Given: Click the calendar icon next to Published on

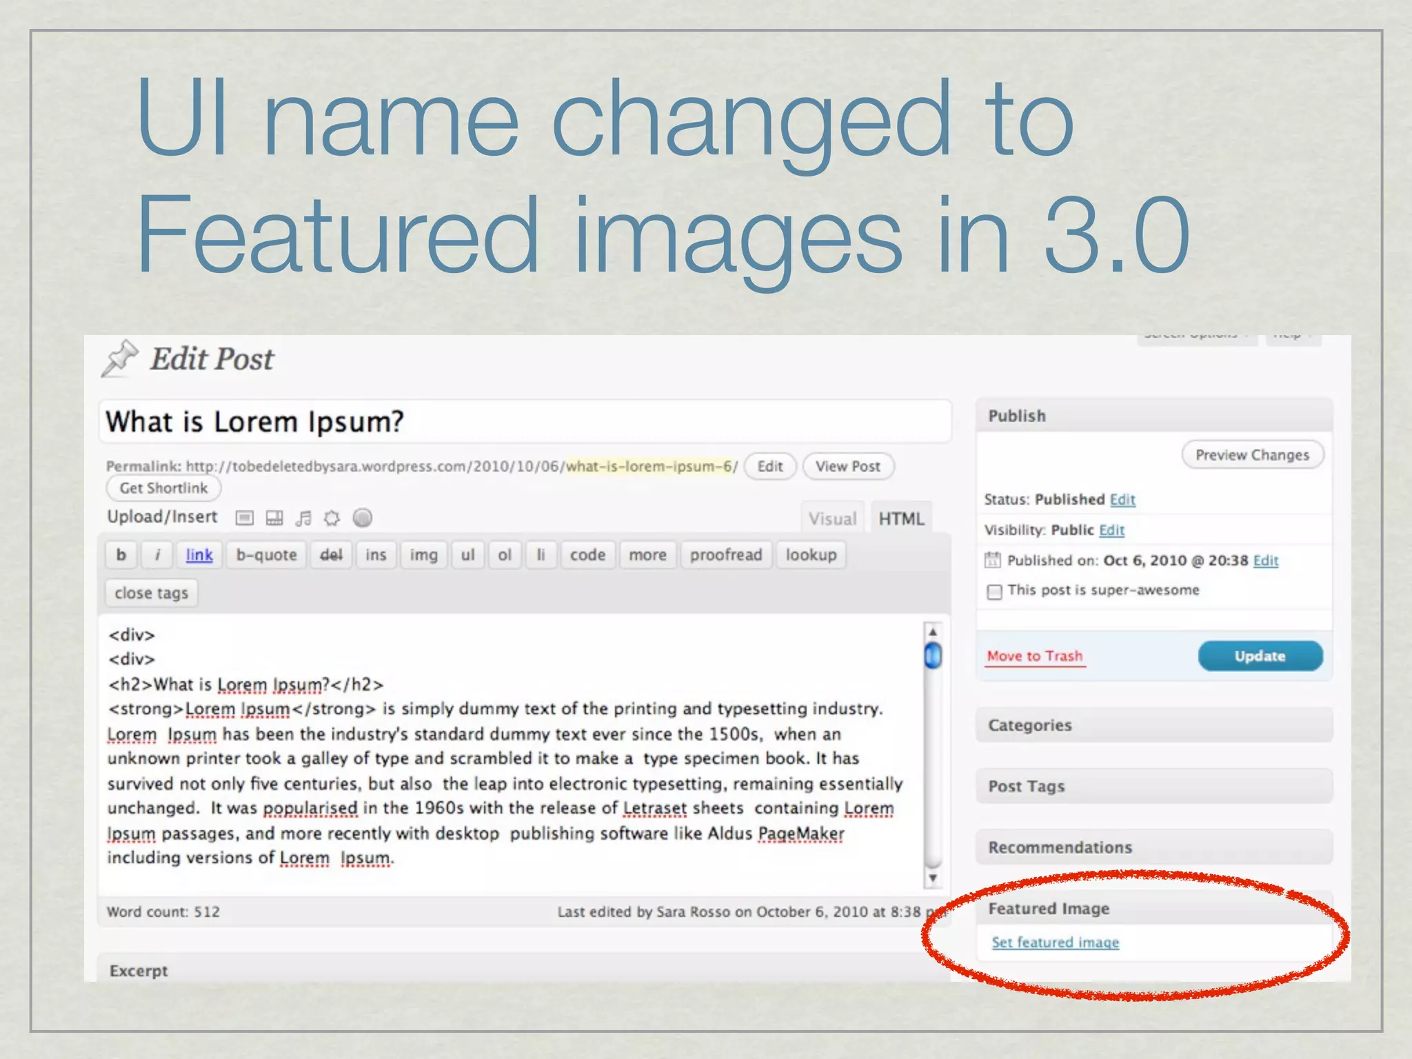Looking at the screenshot, I should [992, 560].
